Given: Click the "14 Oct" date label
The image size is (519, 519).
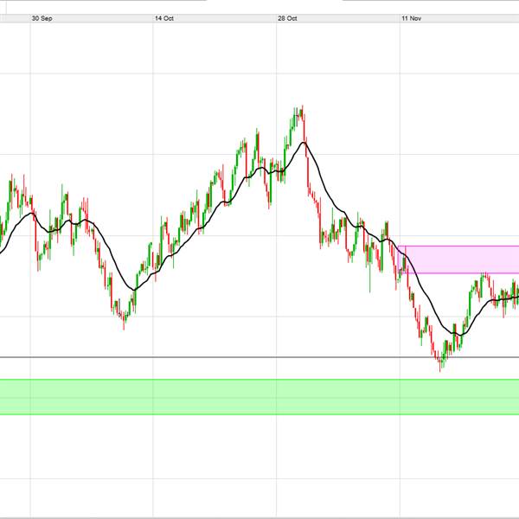Looking at the screenshot, I should pyautogui.click(x=164, y=18).
